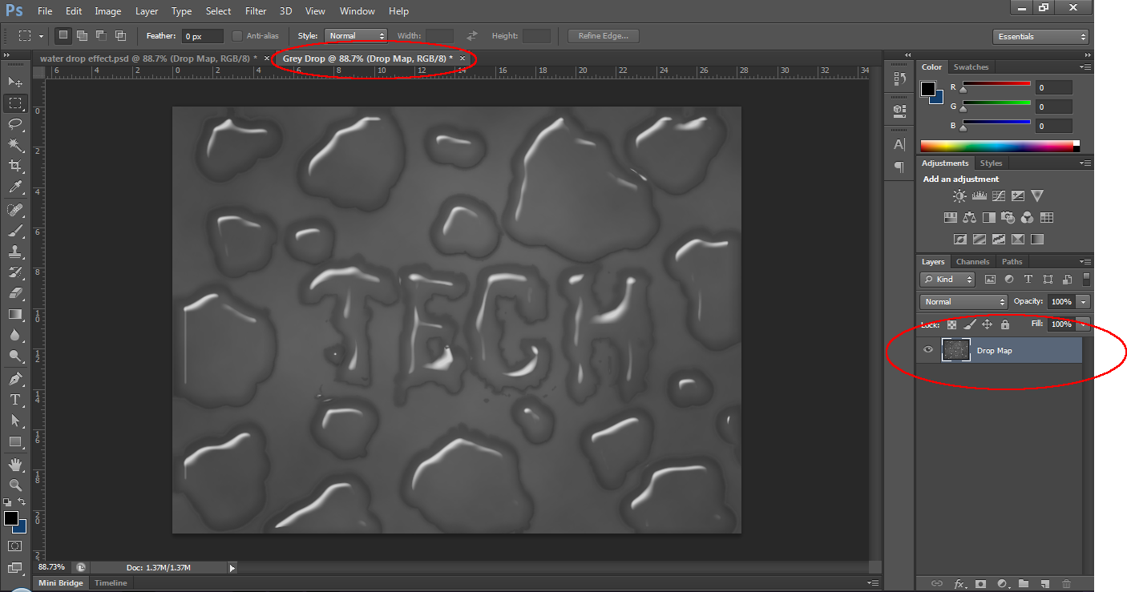1127x592 pixels.
Task: Open the History panel icon
Action: tap(899, 80)
